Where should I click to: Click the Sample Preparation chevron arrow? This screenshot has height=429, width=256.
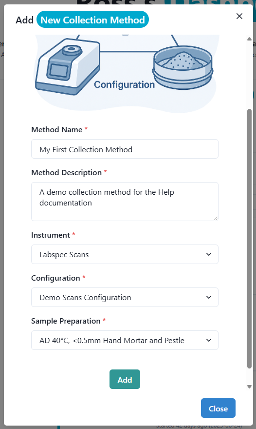(209, 340)
